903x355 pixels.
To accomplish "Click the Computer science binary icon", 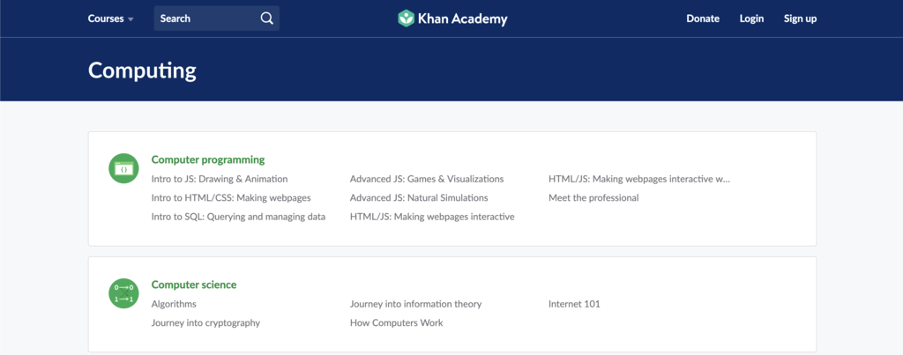I will pyautogui.click(x=123, y=294).
